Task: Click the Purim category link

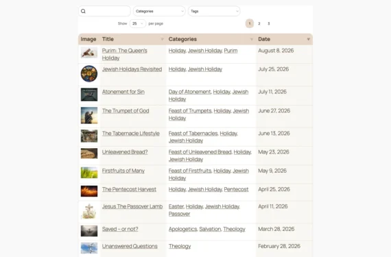Action: (230, 51)
